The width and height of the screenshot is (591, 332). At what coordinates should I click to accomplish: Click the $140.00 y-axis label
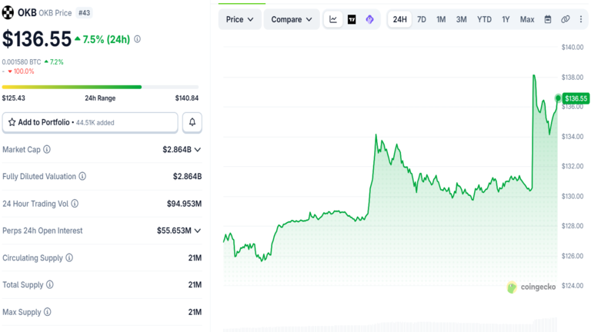point(573,47)
